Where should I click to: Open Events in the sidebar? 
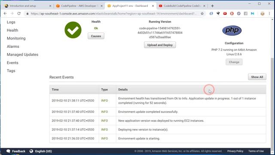pyautogui.click(x=12, y=62)
